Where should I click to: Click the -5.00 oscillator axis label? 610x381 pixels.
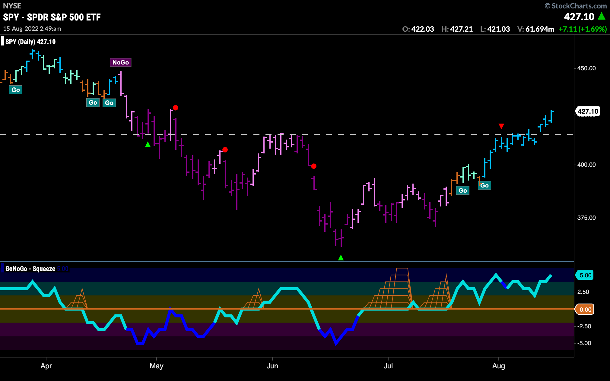[584, 343]
